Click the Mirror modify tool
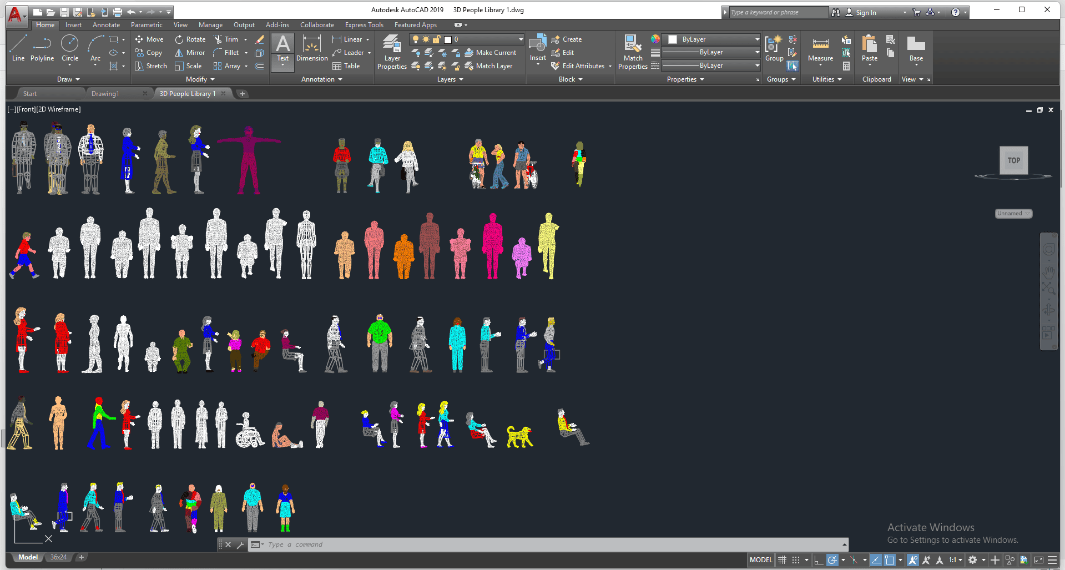Screen dimensions: 1065x570 [x=190, y=53]
